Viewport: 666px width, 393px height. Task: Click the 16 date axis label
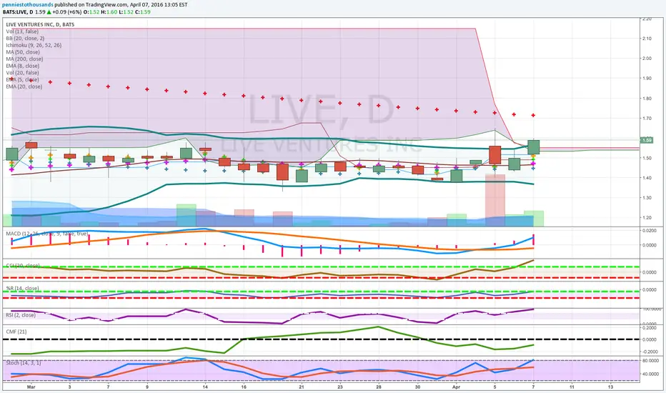244,387
